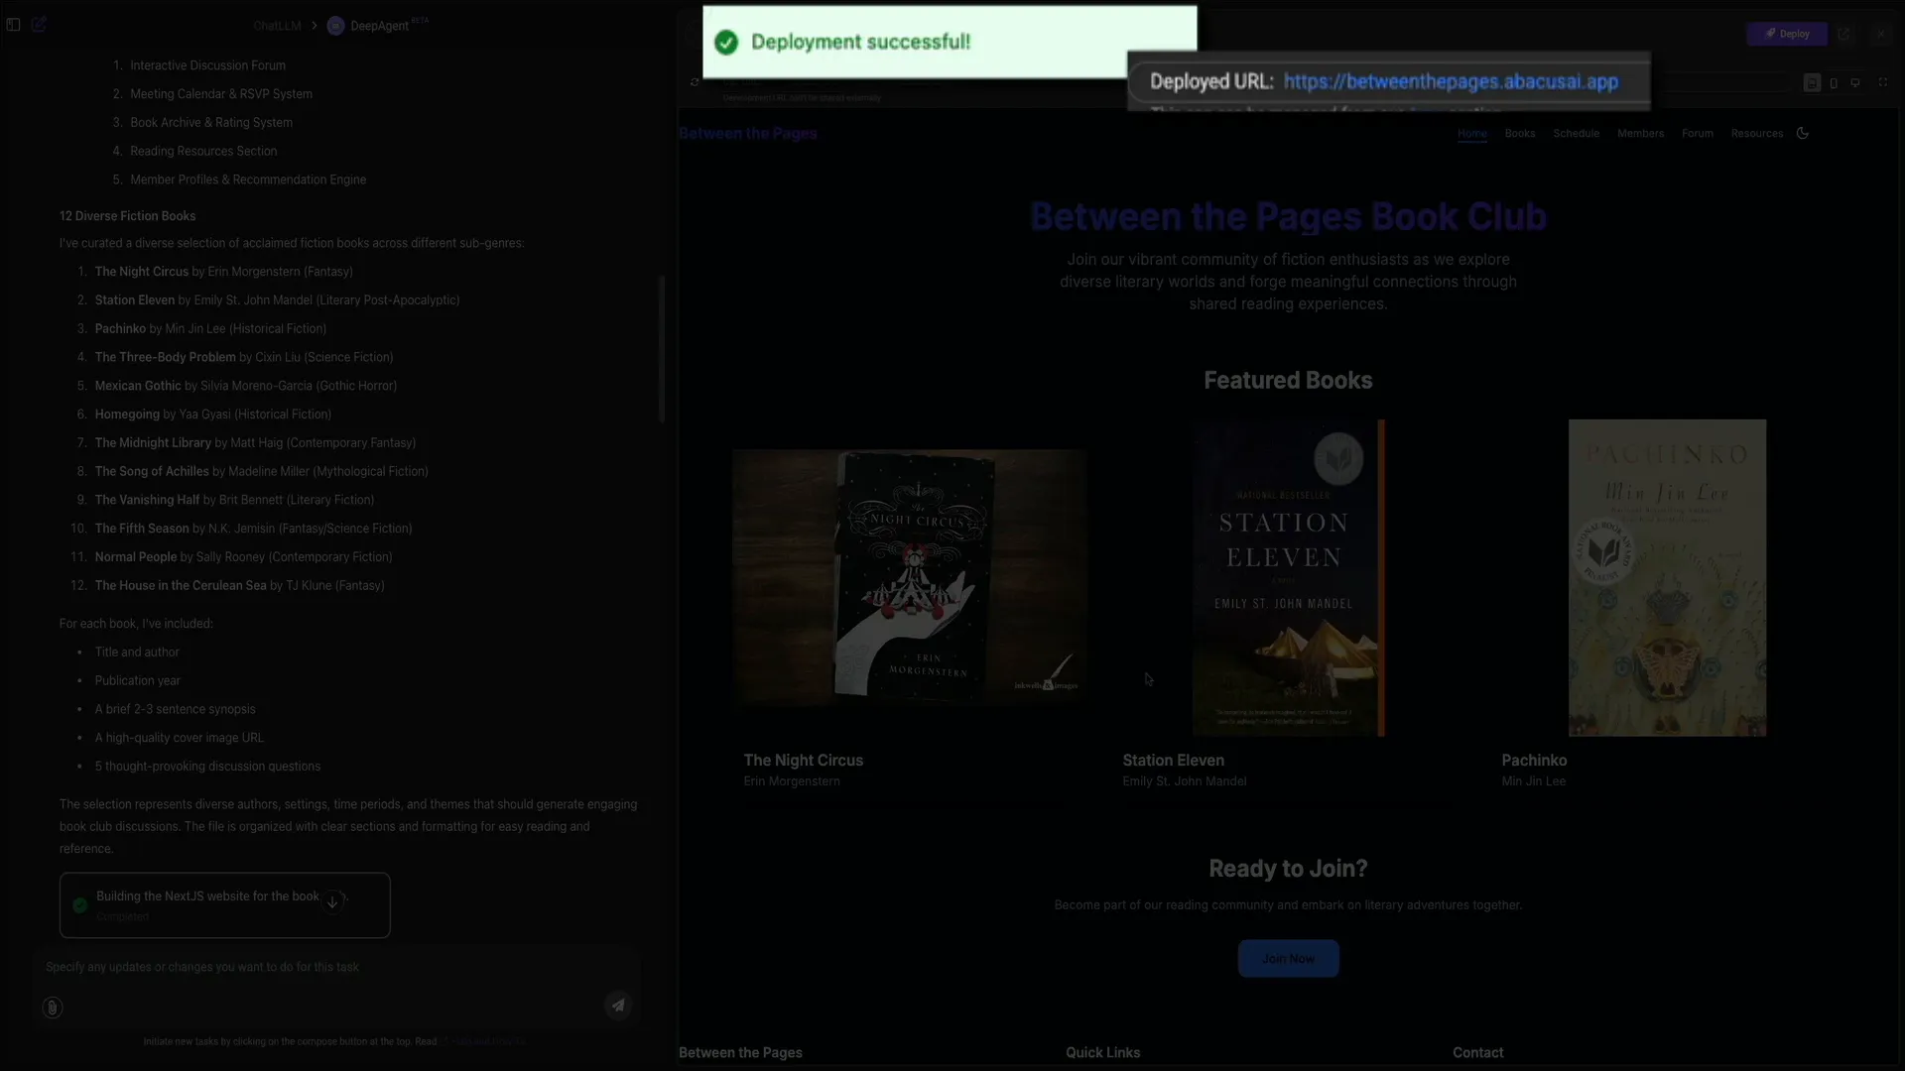Click the Deploy button

pyautogui.click(x=1787, y=34)
